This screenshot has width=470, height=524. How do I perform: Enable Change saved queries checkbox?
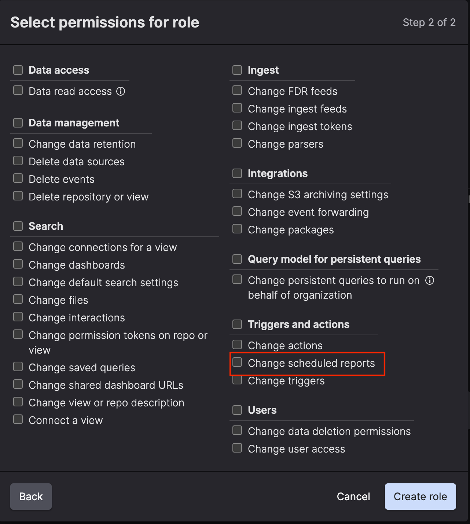18,367
